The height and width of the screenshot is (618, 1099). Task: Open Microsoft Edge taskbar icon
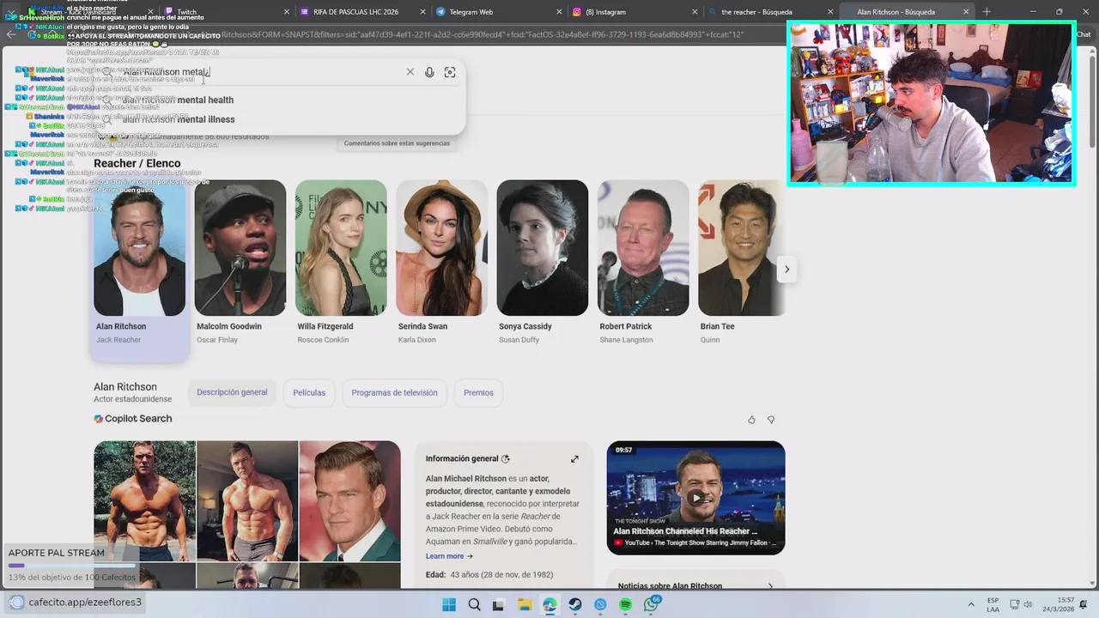pos(549,605)
